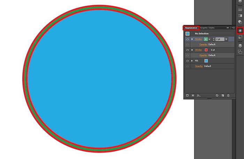Open the Appearance panel icon in dock
Image resolution: width=244 pixels, height=159 pixels.
tap(240, 31)
